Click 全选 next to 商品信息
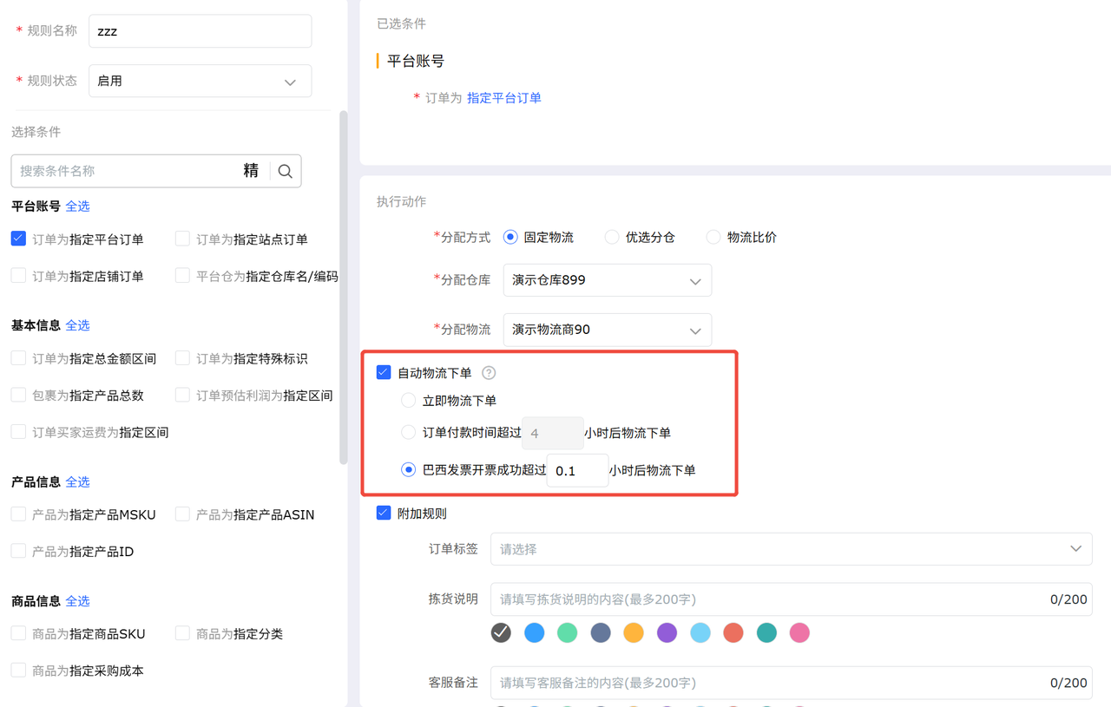Image resolution: width=1111 pixels, height=707 pixels. pyautogui.click(x=77, y=600)
